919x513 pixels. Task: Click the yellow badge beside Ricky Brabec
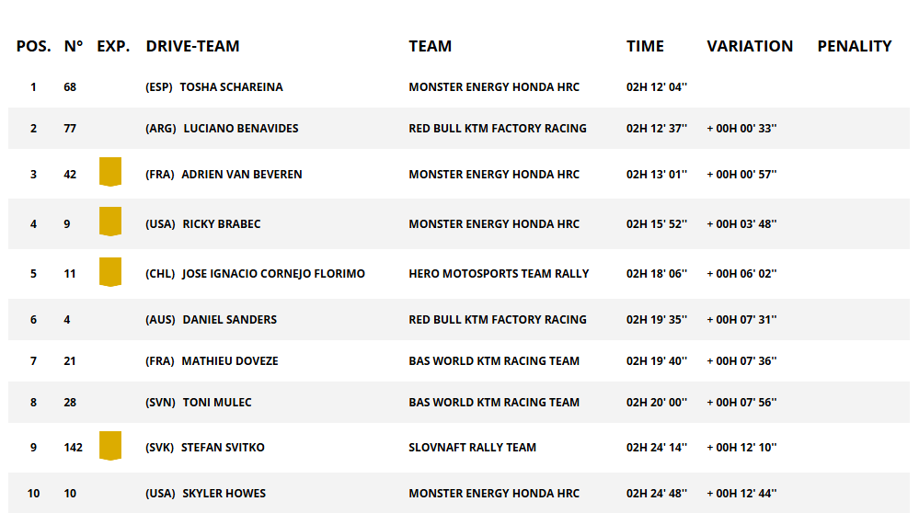110,222
